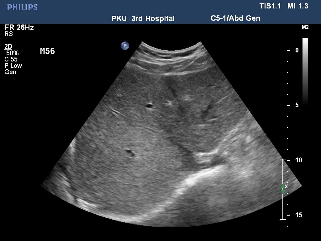Click the TIS1.1 thermal index readout
Screen dimensions: 321x241
click(x=270, y=6)
